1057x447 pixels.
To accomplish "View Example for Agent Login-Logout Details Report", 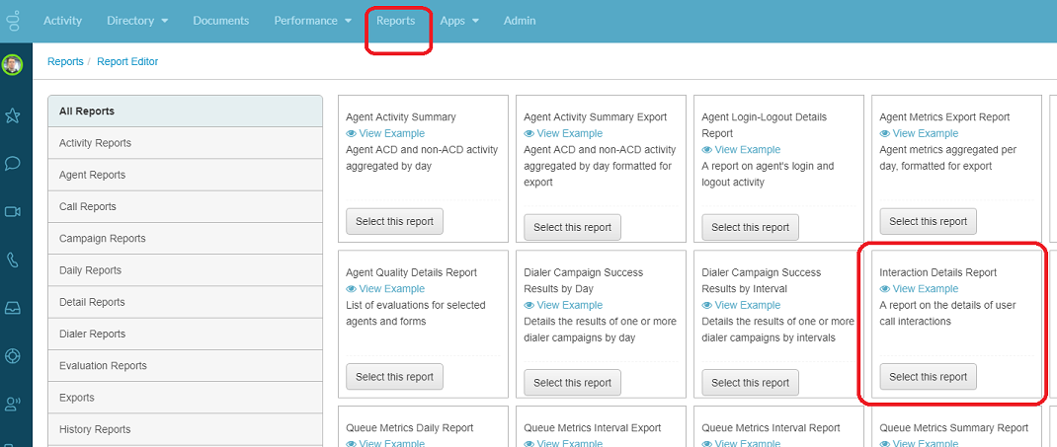I will (x=742, y=149).
